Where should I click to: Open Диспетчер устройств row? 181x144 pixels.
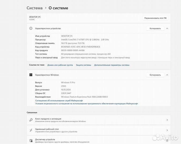coord(99,140)
